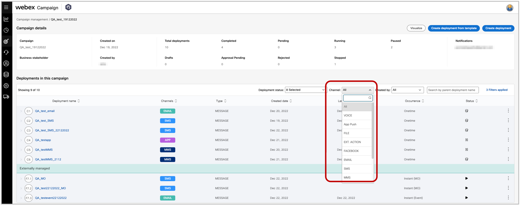Open the headset support sidebar icon
The image size is (520, 206).
coord(6,52)
